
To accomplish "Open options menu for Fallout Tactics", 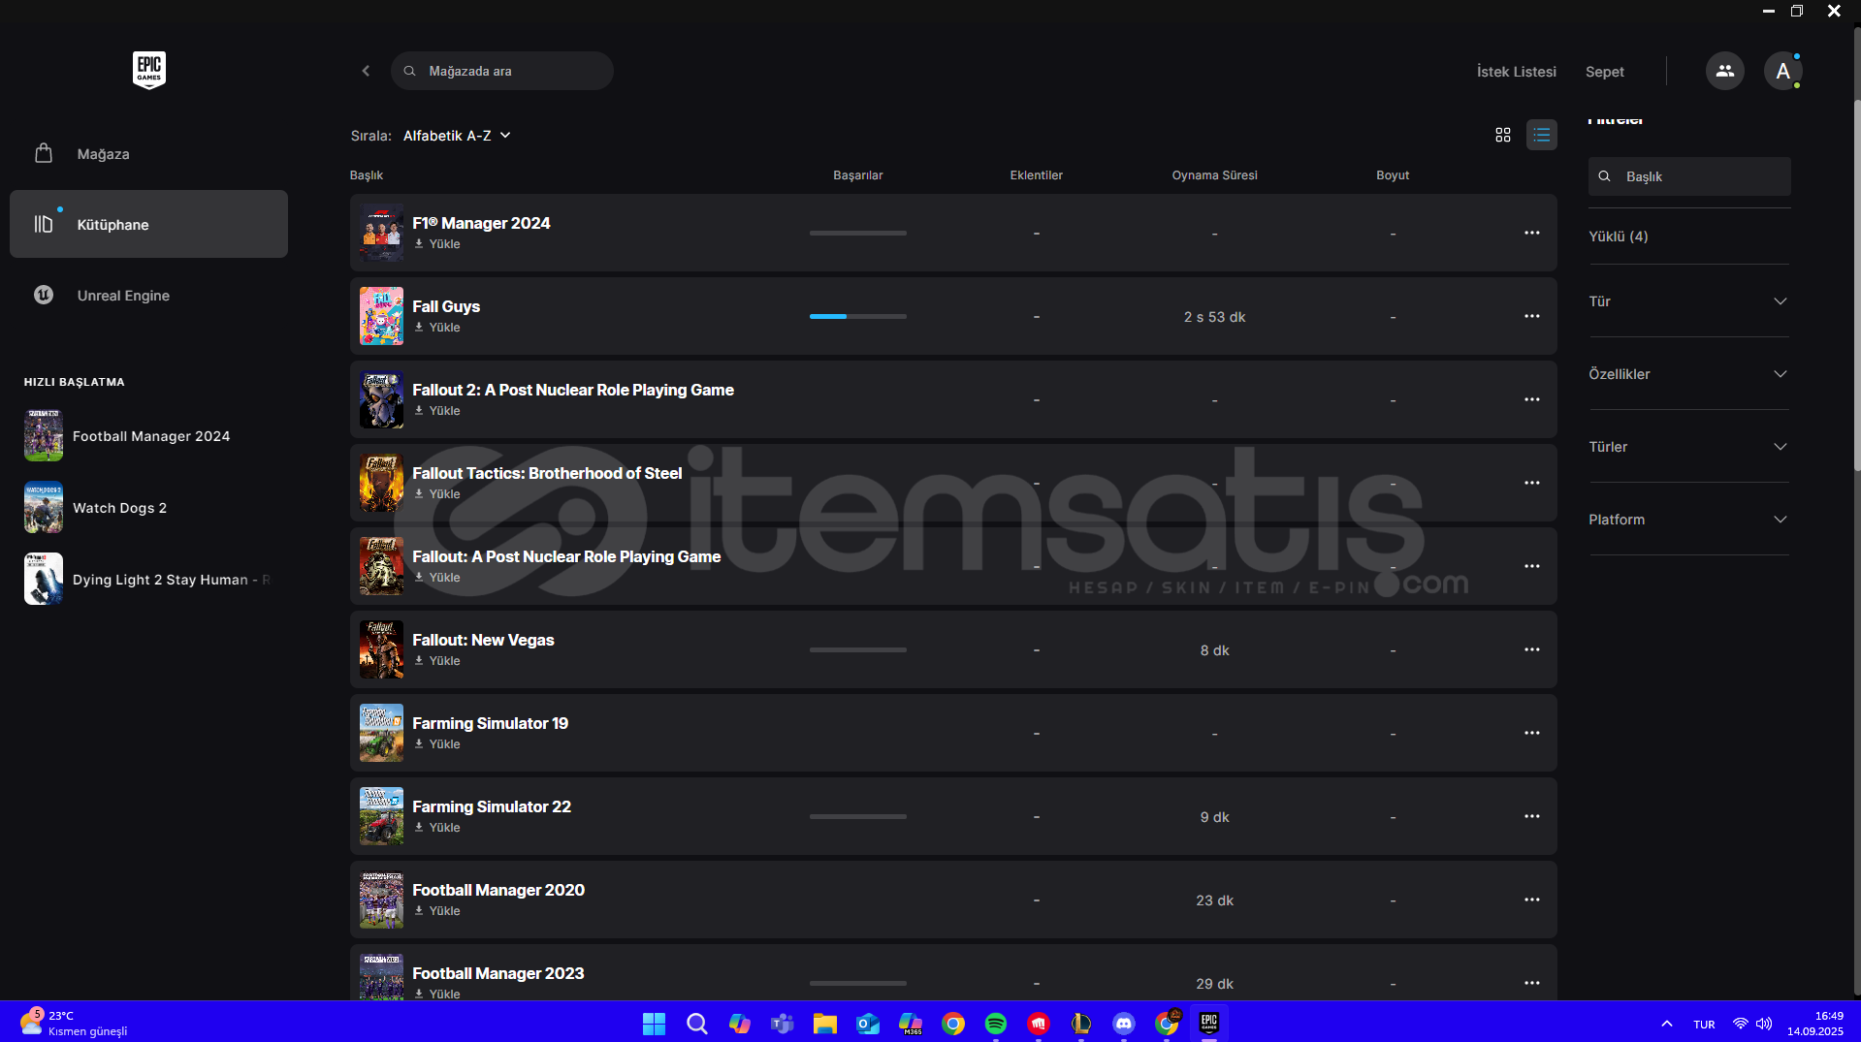I will click(x=1531, y=483).
